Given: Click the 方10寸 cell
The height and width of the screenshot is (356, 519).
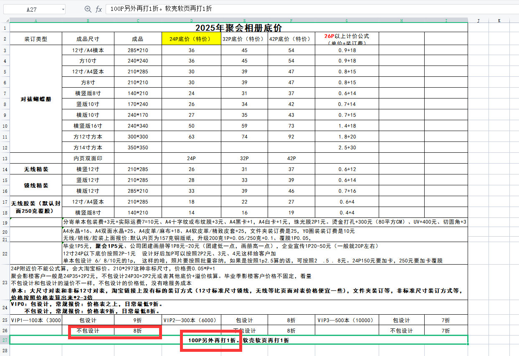Looking at the screenshot, I should click(x=88, y=61).
